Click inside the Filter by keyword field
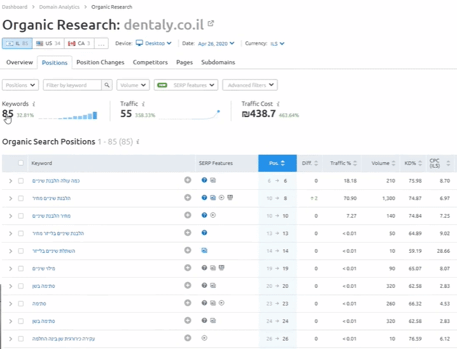This screenshot has width=457, height=349. coord(73,85)
